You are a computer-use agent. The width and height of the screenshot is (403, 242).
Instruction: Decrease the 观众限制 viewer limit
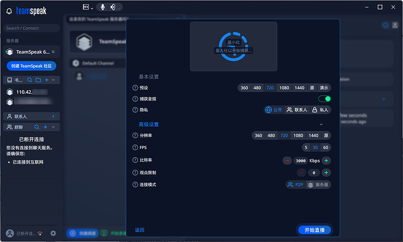click(301, 172)
